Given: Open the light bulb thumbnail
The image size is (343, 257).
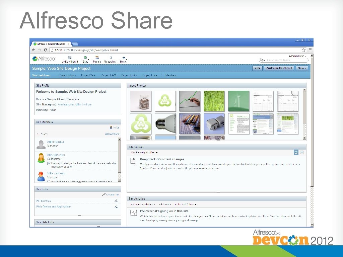Looking at the screenshot, I should coord(165,123).
